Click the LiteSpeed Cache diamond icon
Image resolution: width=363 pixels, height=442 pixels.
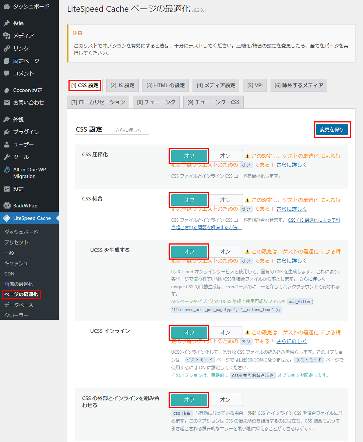[7, 218]
